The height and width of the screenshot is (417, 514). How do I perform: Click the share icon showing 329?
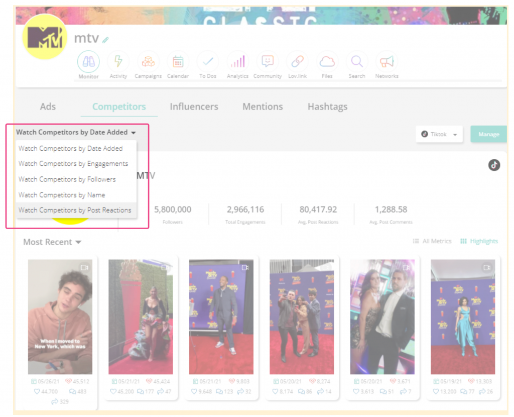click(54, 401)
